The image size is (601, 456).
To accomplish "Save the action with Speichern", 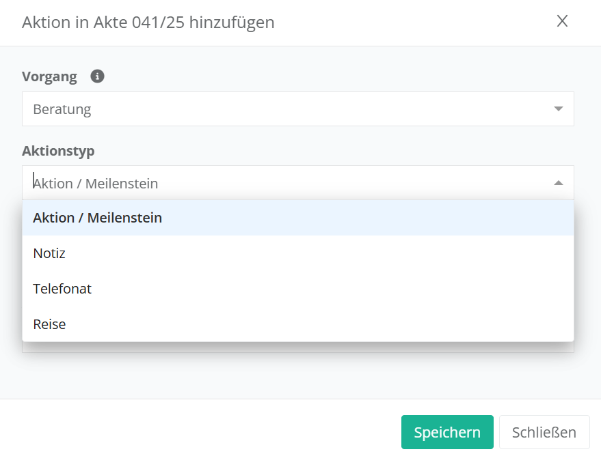I will (447, 432).
